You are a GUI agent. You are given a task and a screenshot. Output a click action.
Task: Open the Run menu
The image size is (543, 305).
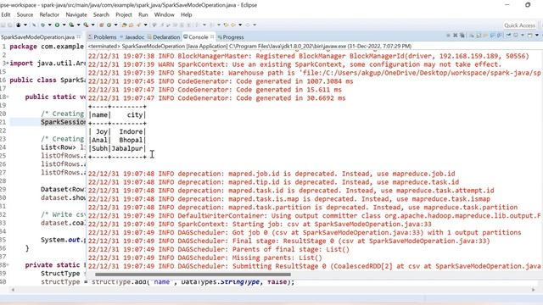click(x=143, y=14)
